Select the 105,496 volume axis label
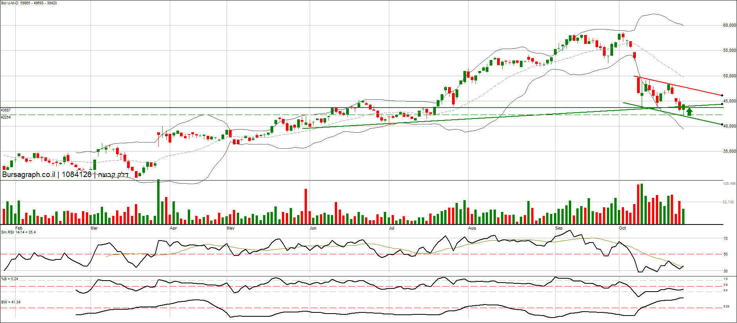Screen dimensions: 737x323 point(729,184)
